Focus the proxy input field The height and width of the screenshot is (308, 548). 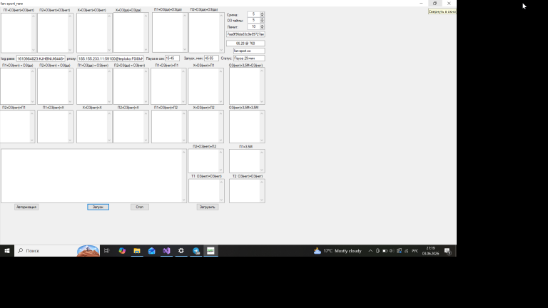click(x=111, y=58)
